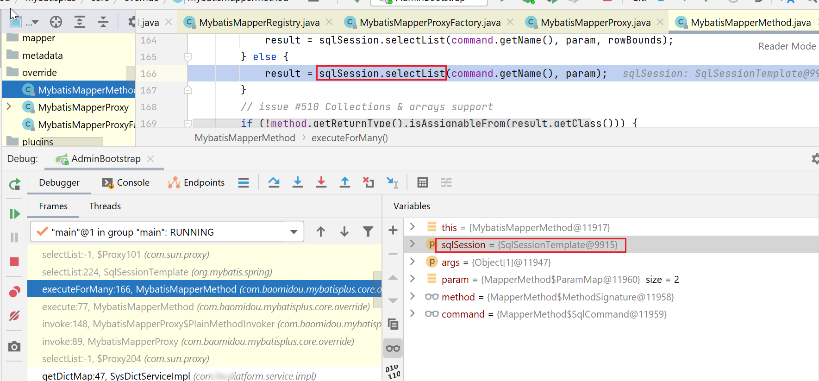Open project view options gear
The height and width of the screenshot is (381, 819).
(x=132, y=22)
